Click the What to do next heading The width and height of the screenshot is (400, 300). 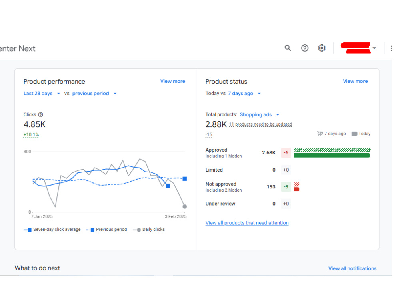click(x=37, y=268)
